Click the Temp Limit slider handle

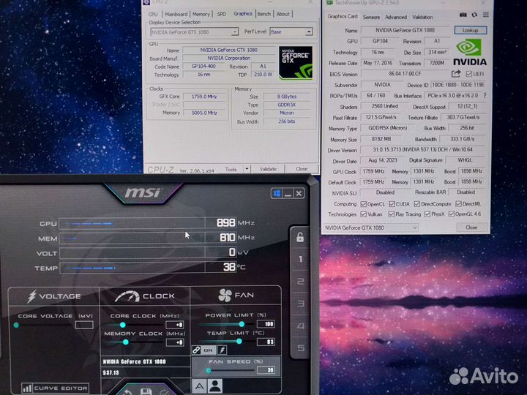pyautogui.click(x=239, y=342)
